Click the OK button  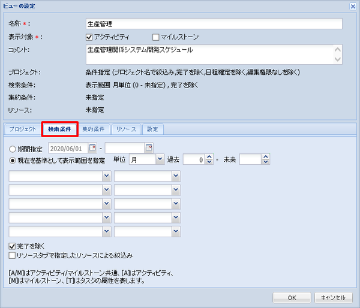[x=292, y=298]
